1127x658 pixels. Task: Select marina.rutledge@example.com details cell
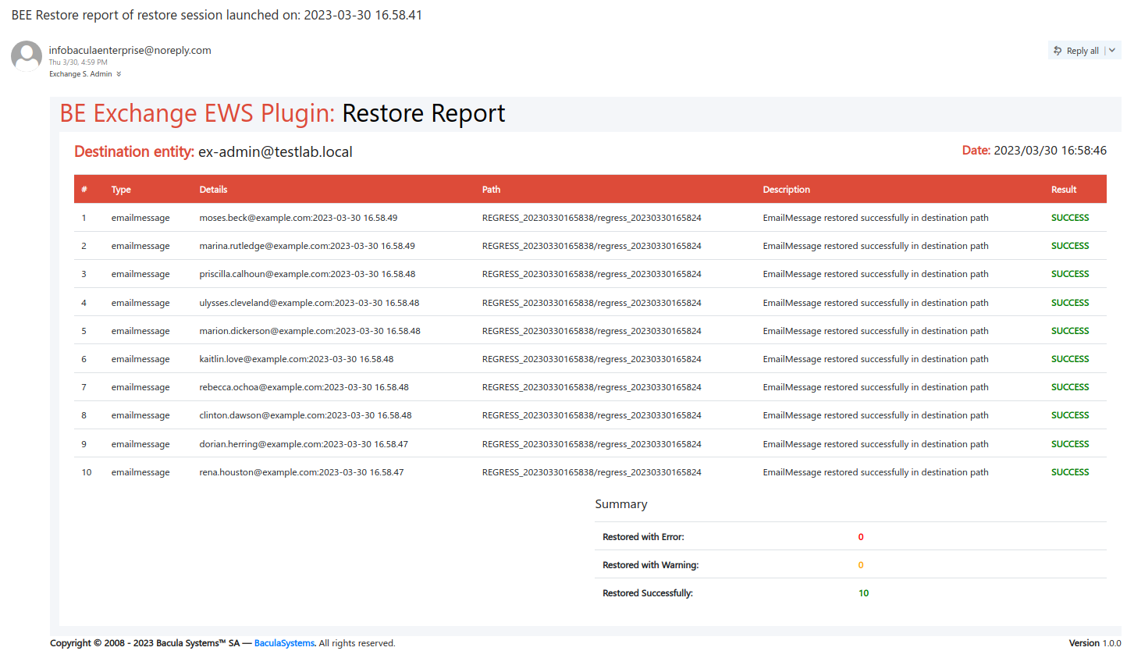tap(307, 246)
